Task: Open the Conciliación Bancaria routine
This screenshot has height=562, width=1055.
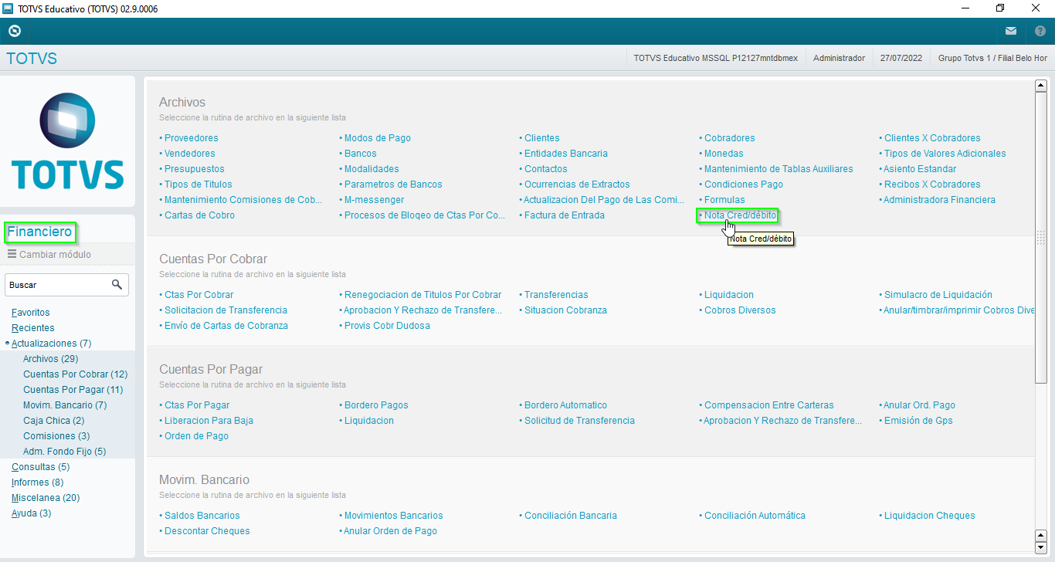Action: coord(571,516)
